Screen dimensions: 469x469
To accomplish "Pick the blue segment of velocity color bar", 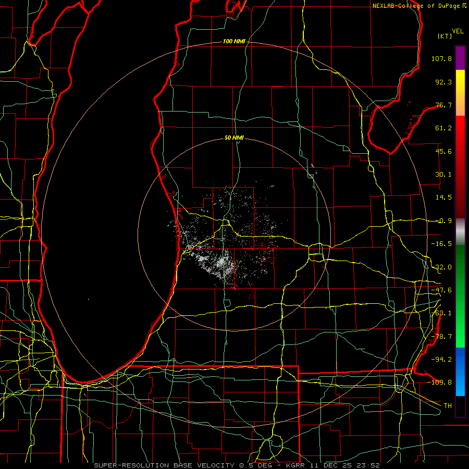I will click(x=460, y=372).
